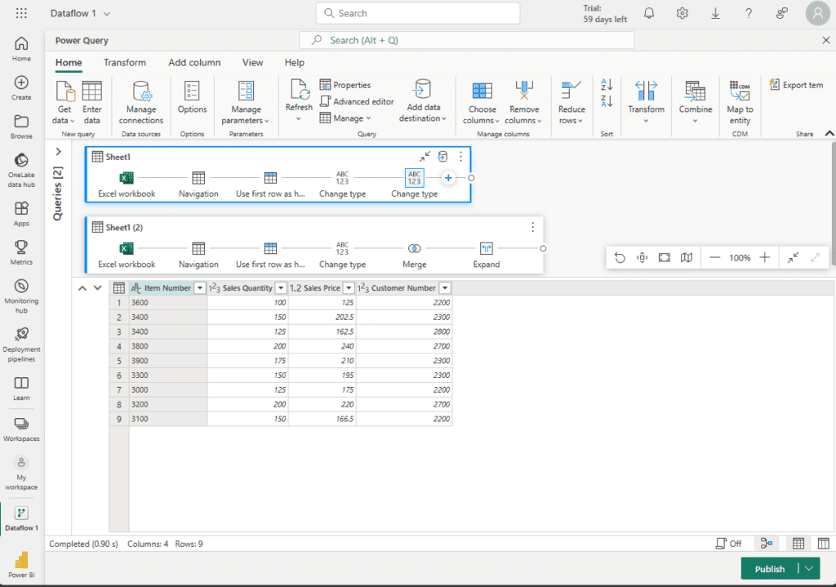836x587 pixels.
Task: Toggle script view Off in status bar
Action: pos(728,544)
